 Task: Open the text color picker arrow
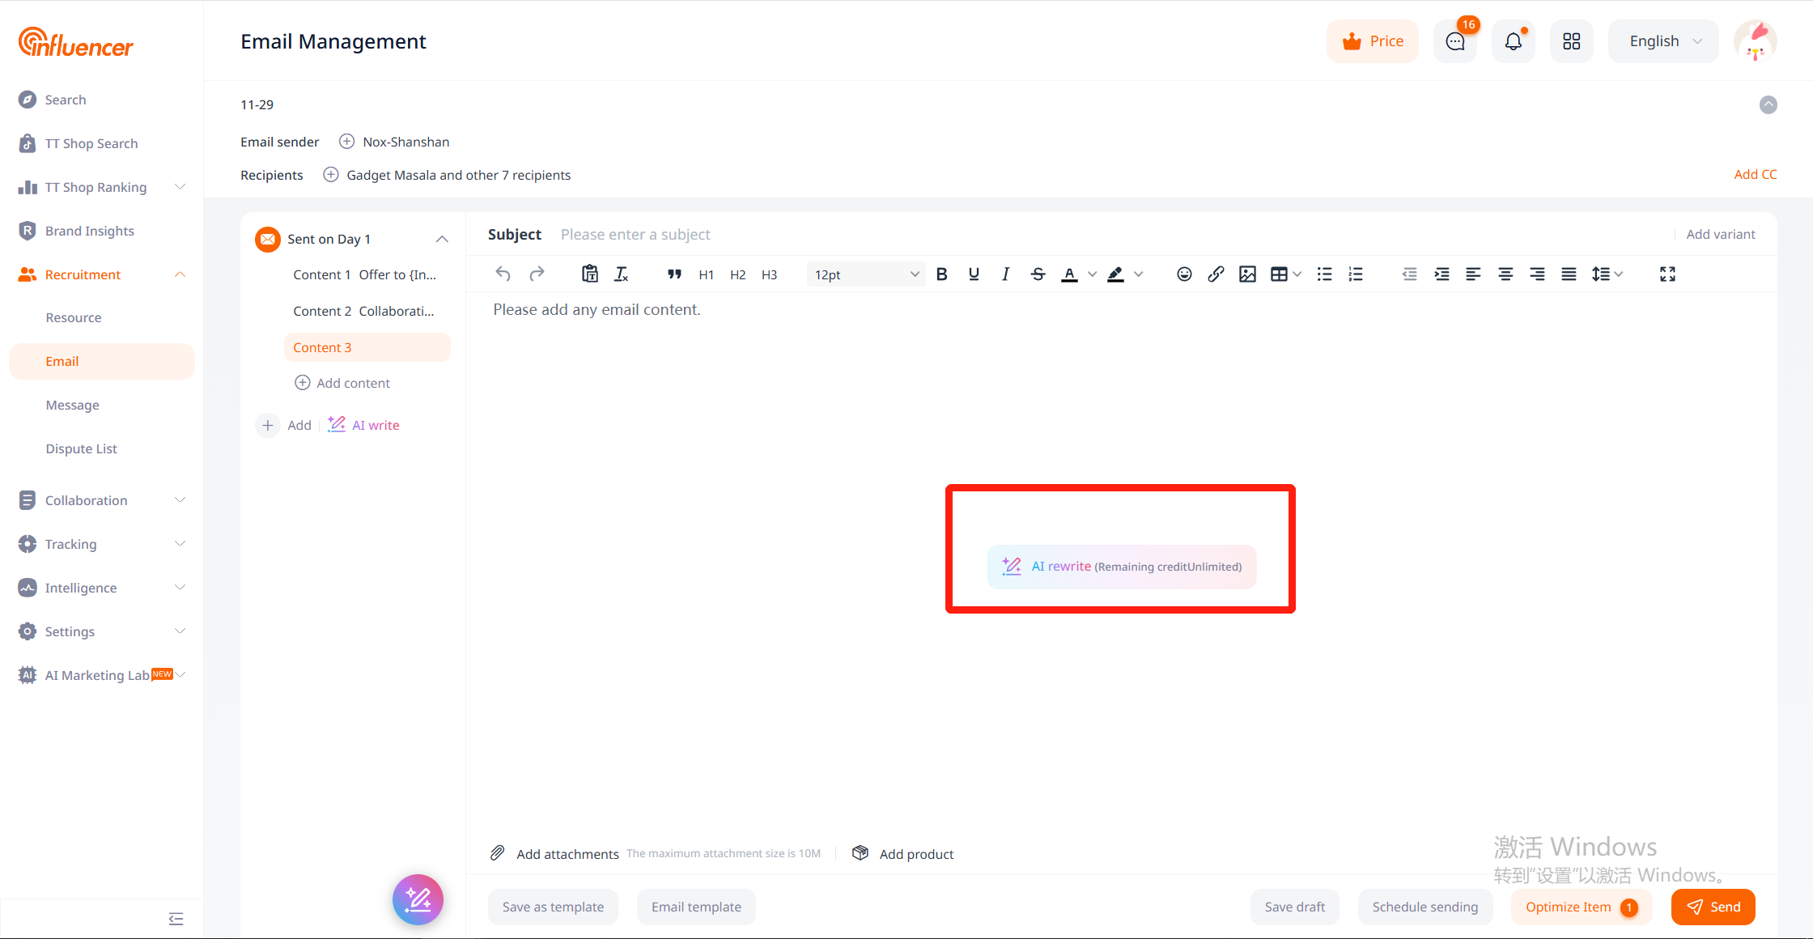tap(1093, 274)
